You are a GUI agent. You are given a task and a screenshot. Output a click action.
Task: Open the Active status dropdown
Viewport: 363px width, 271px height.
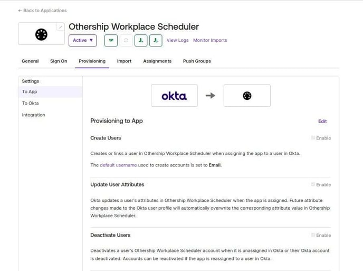click(x=83, y=40)
